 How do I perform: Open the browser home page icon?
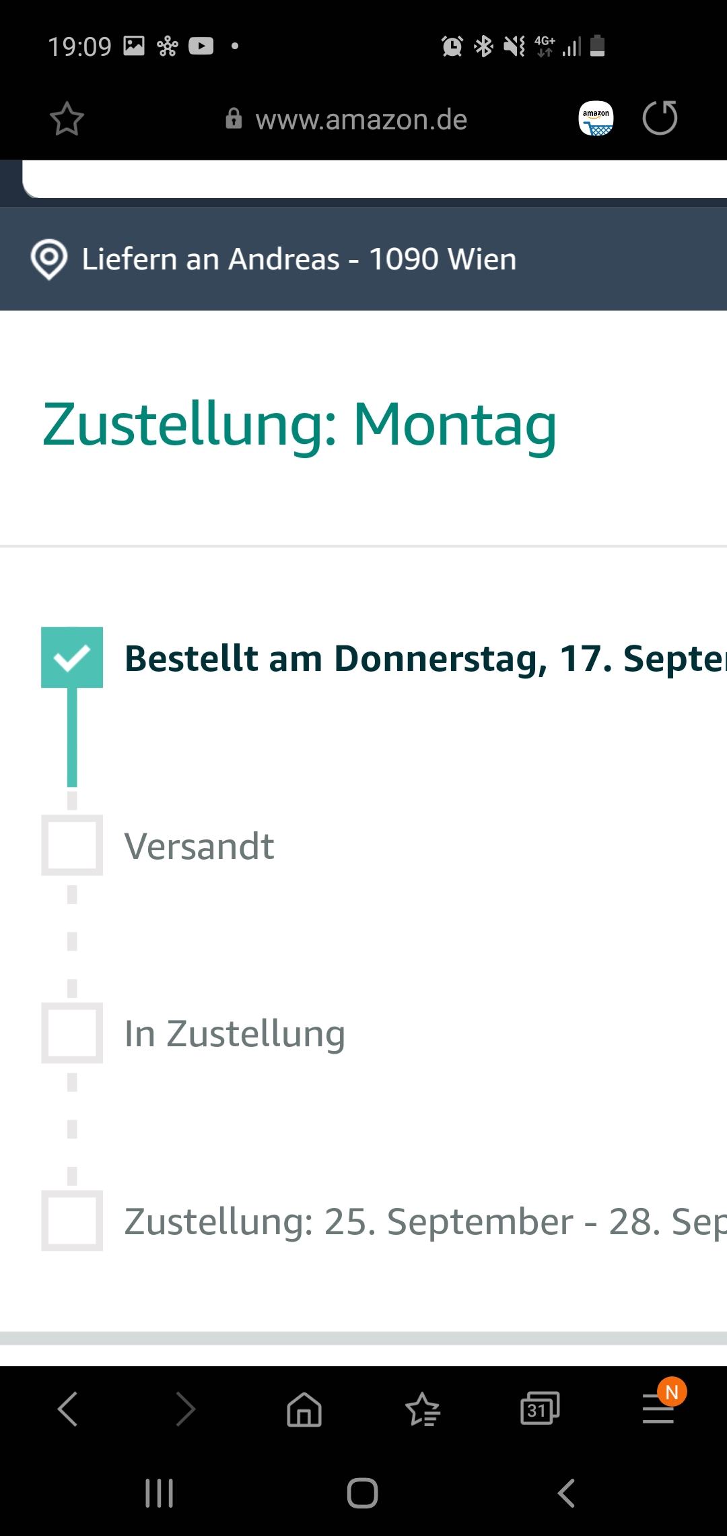pyautogui.click(x=304, y=1409)
